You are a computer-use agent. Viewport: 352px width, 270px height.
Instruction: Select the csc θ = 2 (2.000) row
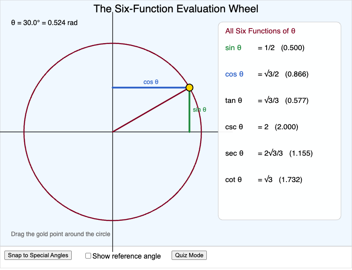coord(261,127)
